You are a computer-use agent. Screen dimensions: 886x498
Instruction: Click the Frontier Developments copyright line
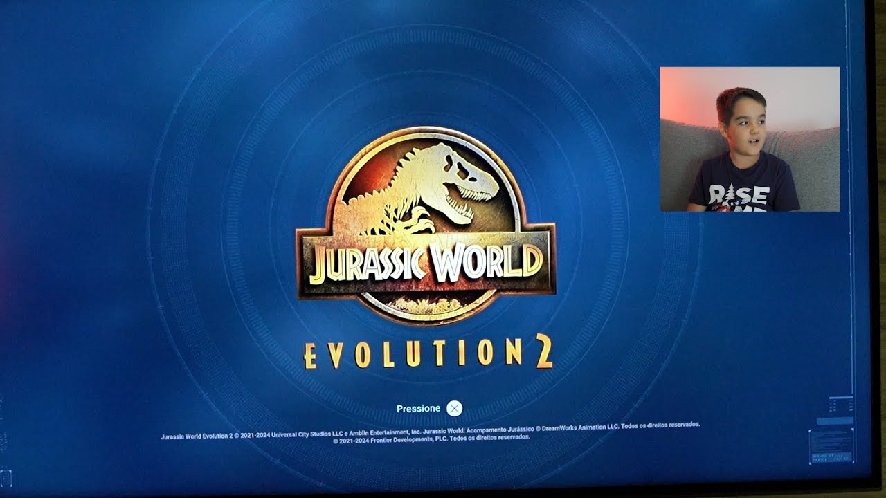click(x=431, y=439)
